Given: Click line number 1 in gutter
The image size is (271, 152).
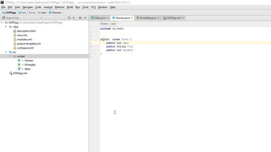Looking at the screenshot, I should 91,29.
